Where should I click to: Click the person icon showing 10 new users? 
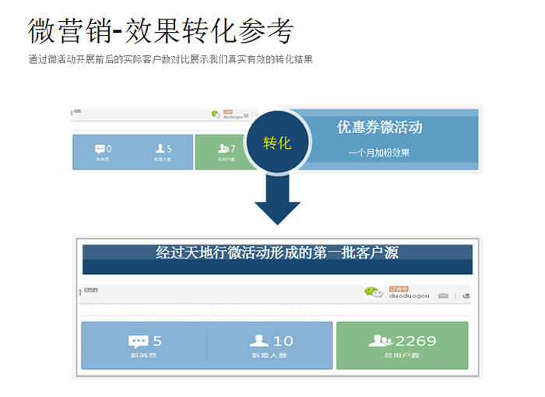[x=259, y=341]
